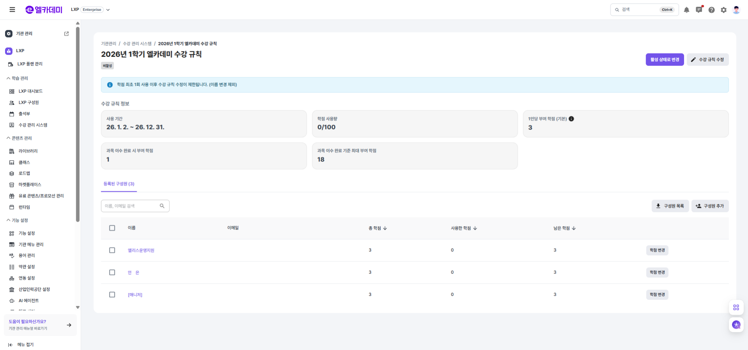Click the 구성원 추가 button
Viewport: 748px width, 350px height.
(x=710, y=206)
